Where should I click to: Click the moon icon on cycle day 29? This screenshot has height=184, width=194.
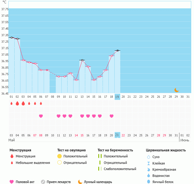coord(176,90)
